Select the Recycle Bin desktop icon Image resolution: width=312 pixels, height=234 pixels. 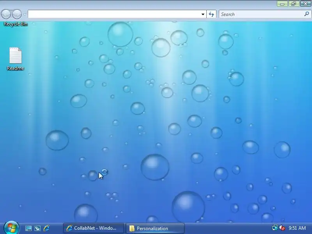click(x=16, y=24)
